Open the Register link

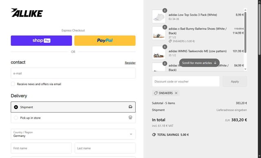click(x=130, y=63)
